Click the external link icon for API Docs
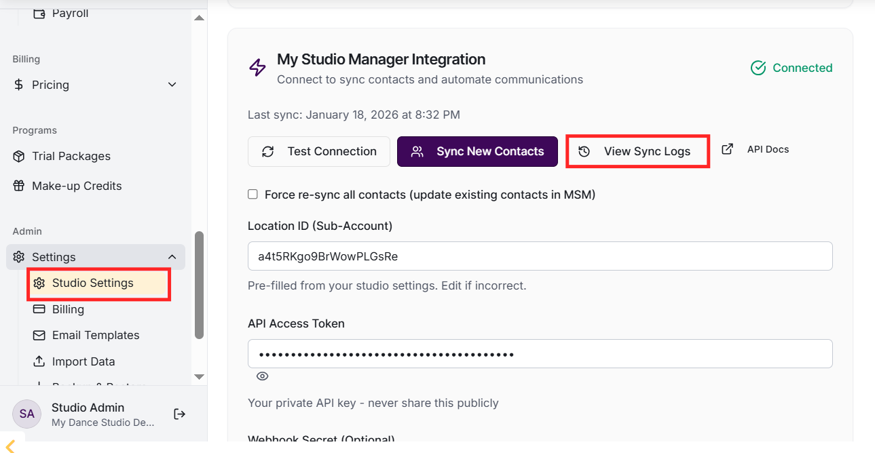The width and height of the screenshot is (875, 453). (727, 149)
